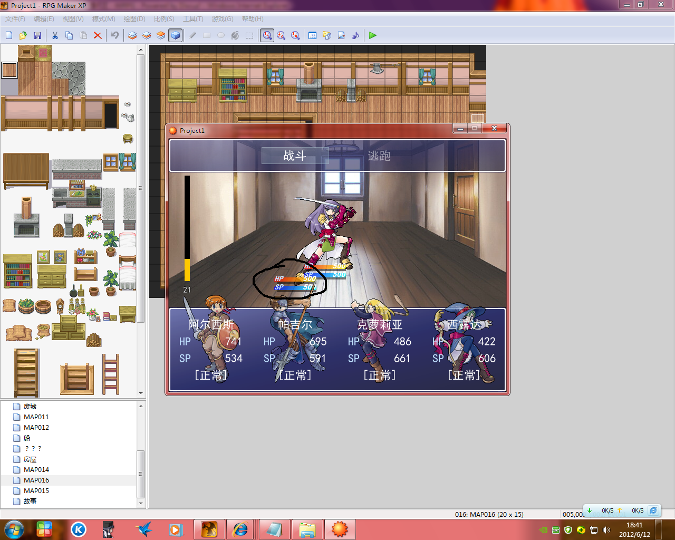Open the Windows Start button
The width and height of the screenshot is (675, 540).
[14, 529]
